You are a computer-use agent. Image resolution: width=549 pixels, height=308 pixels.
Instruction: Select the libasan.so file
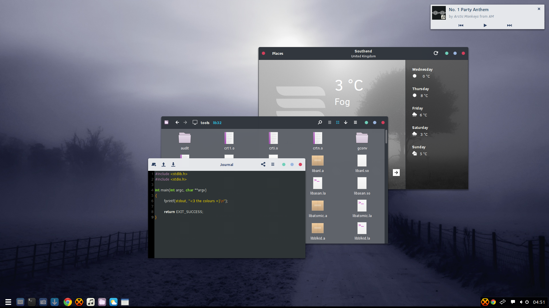(362, 186)
